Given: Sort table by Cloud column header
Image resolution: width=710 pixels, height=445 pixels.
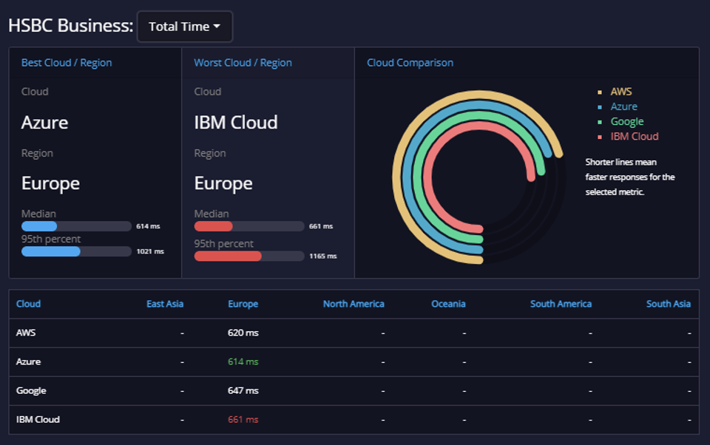Looking at the screenshot, I should pyautogui.click(x=29, y=304).
